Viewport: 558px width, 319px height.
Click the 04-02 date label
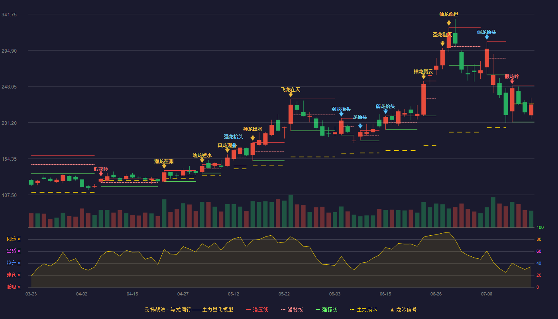pos(82,294)
